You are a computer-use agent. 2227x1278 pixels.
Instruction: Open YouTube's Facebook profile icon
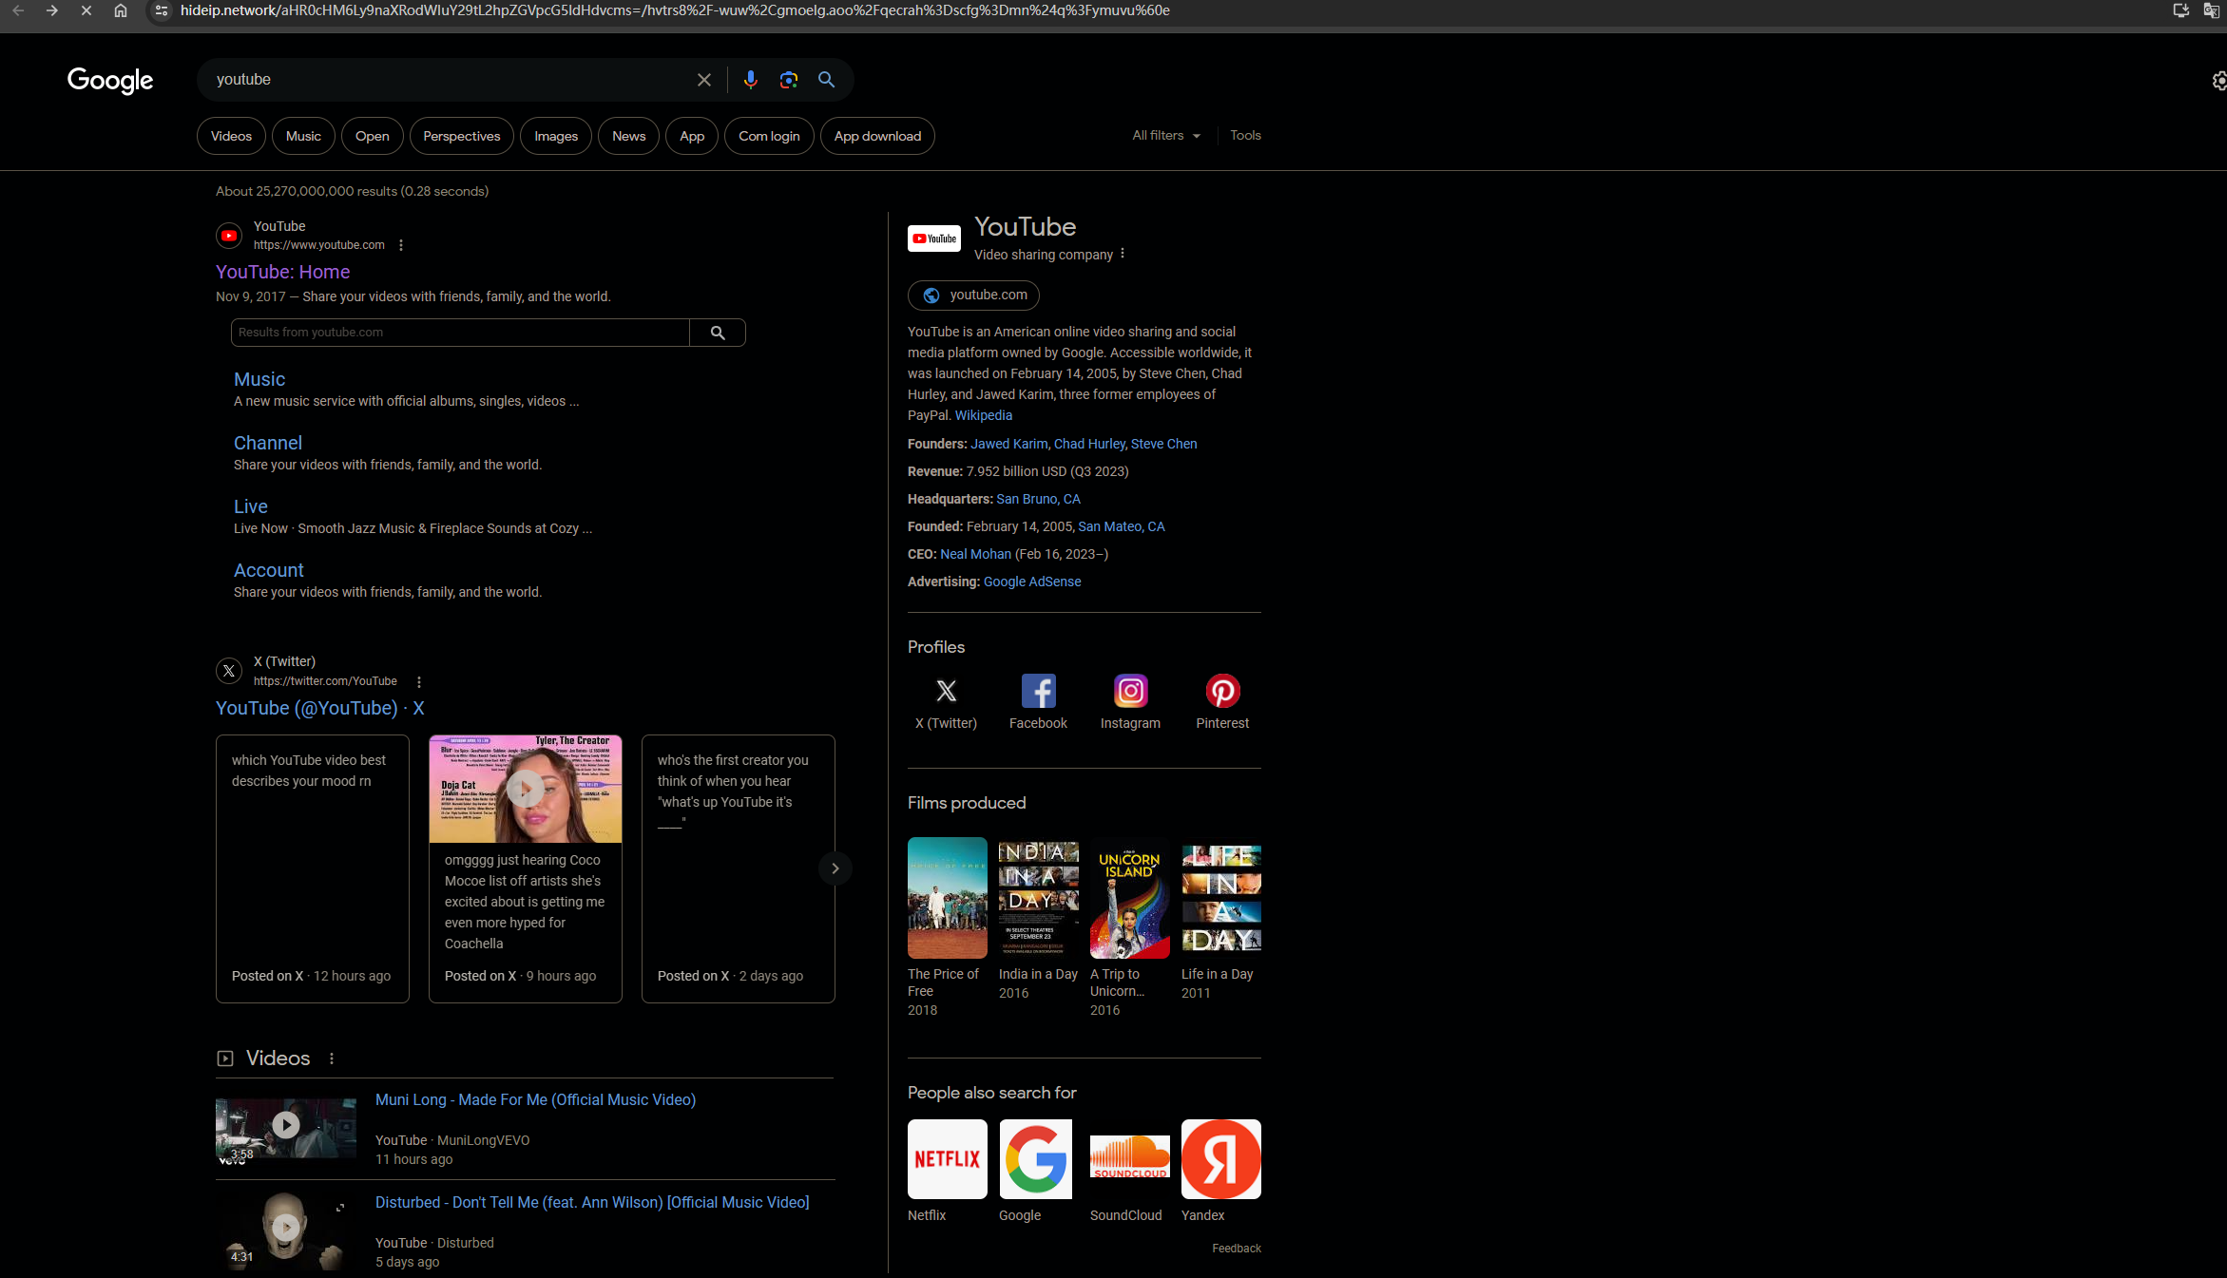[x=1038, y=691]
